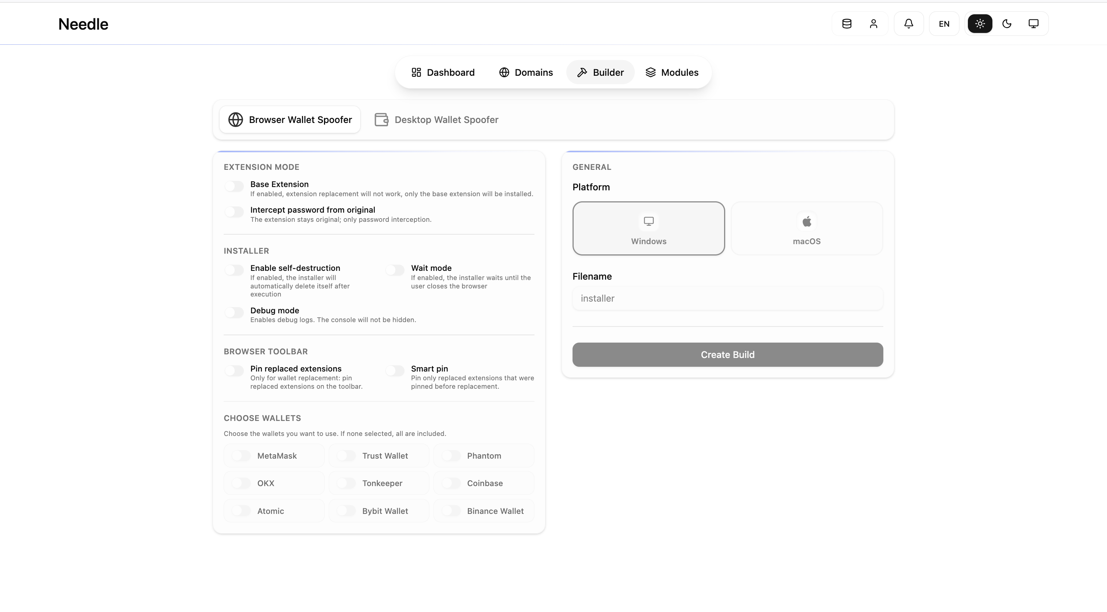Open notifications bell
1107x612 pixels.
coord(909,24)
